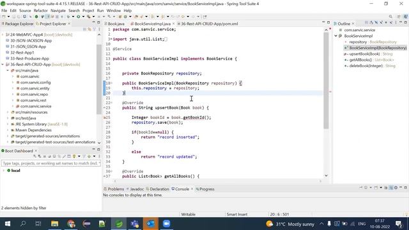Image resolution: width=409 pixels, height=230 pixels.
Task: Open the New file dropdown arrow
Action: 8,17
